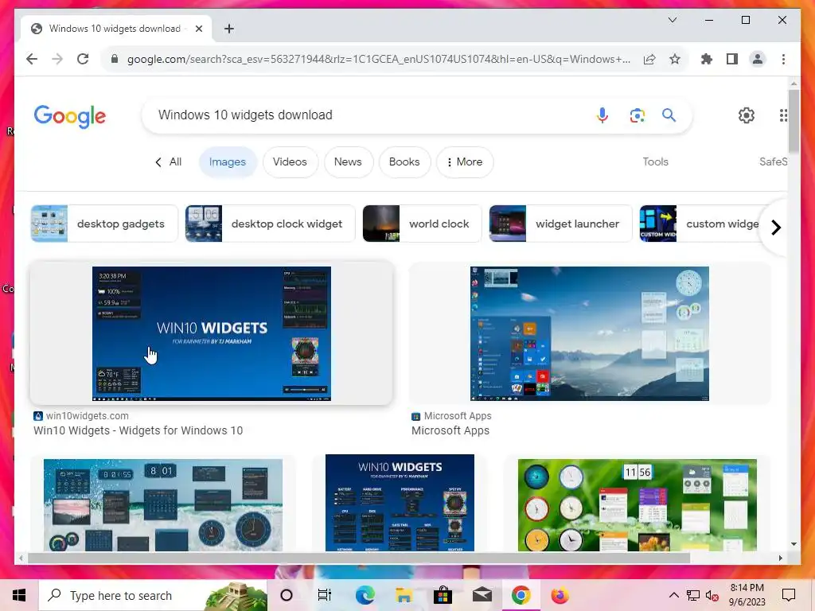Go back to the previous page

tap(32, 59)
